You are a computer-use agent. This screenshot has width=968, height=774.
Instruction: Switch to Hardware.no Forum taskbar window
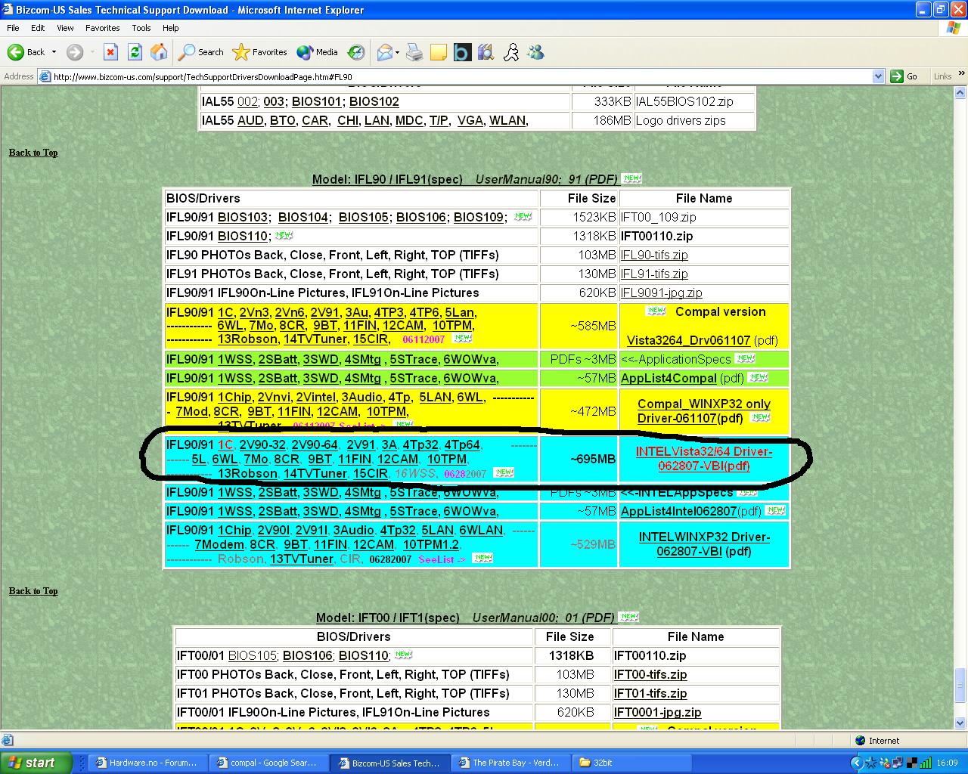pyautogui.click(x=147, y=763)
